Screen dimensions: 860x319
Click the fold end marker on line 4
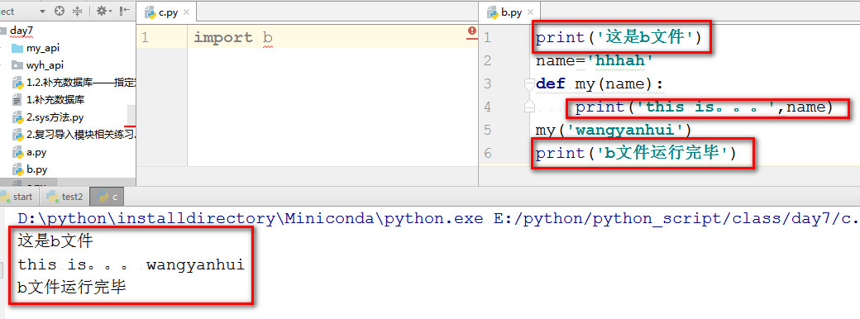[x=528, y=107]
